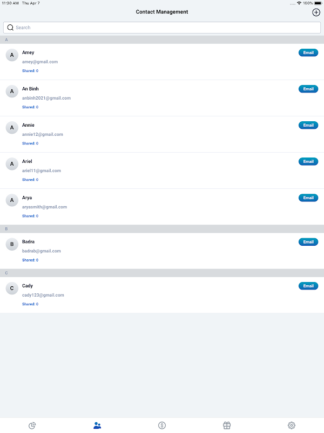
Task: Tap Cady's C avatar circle
Action: [x=12, y=288]
